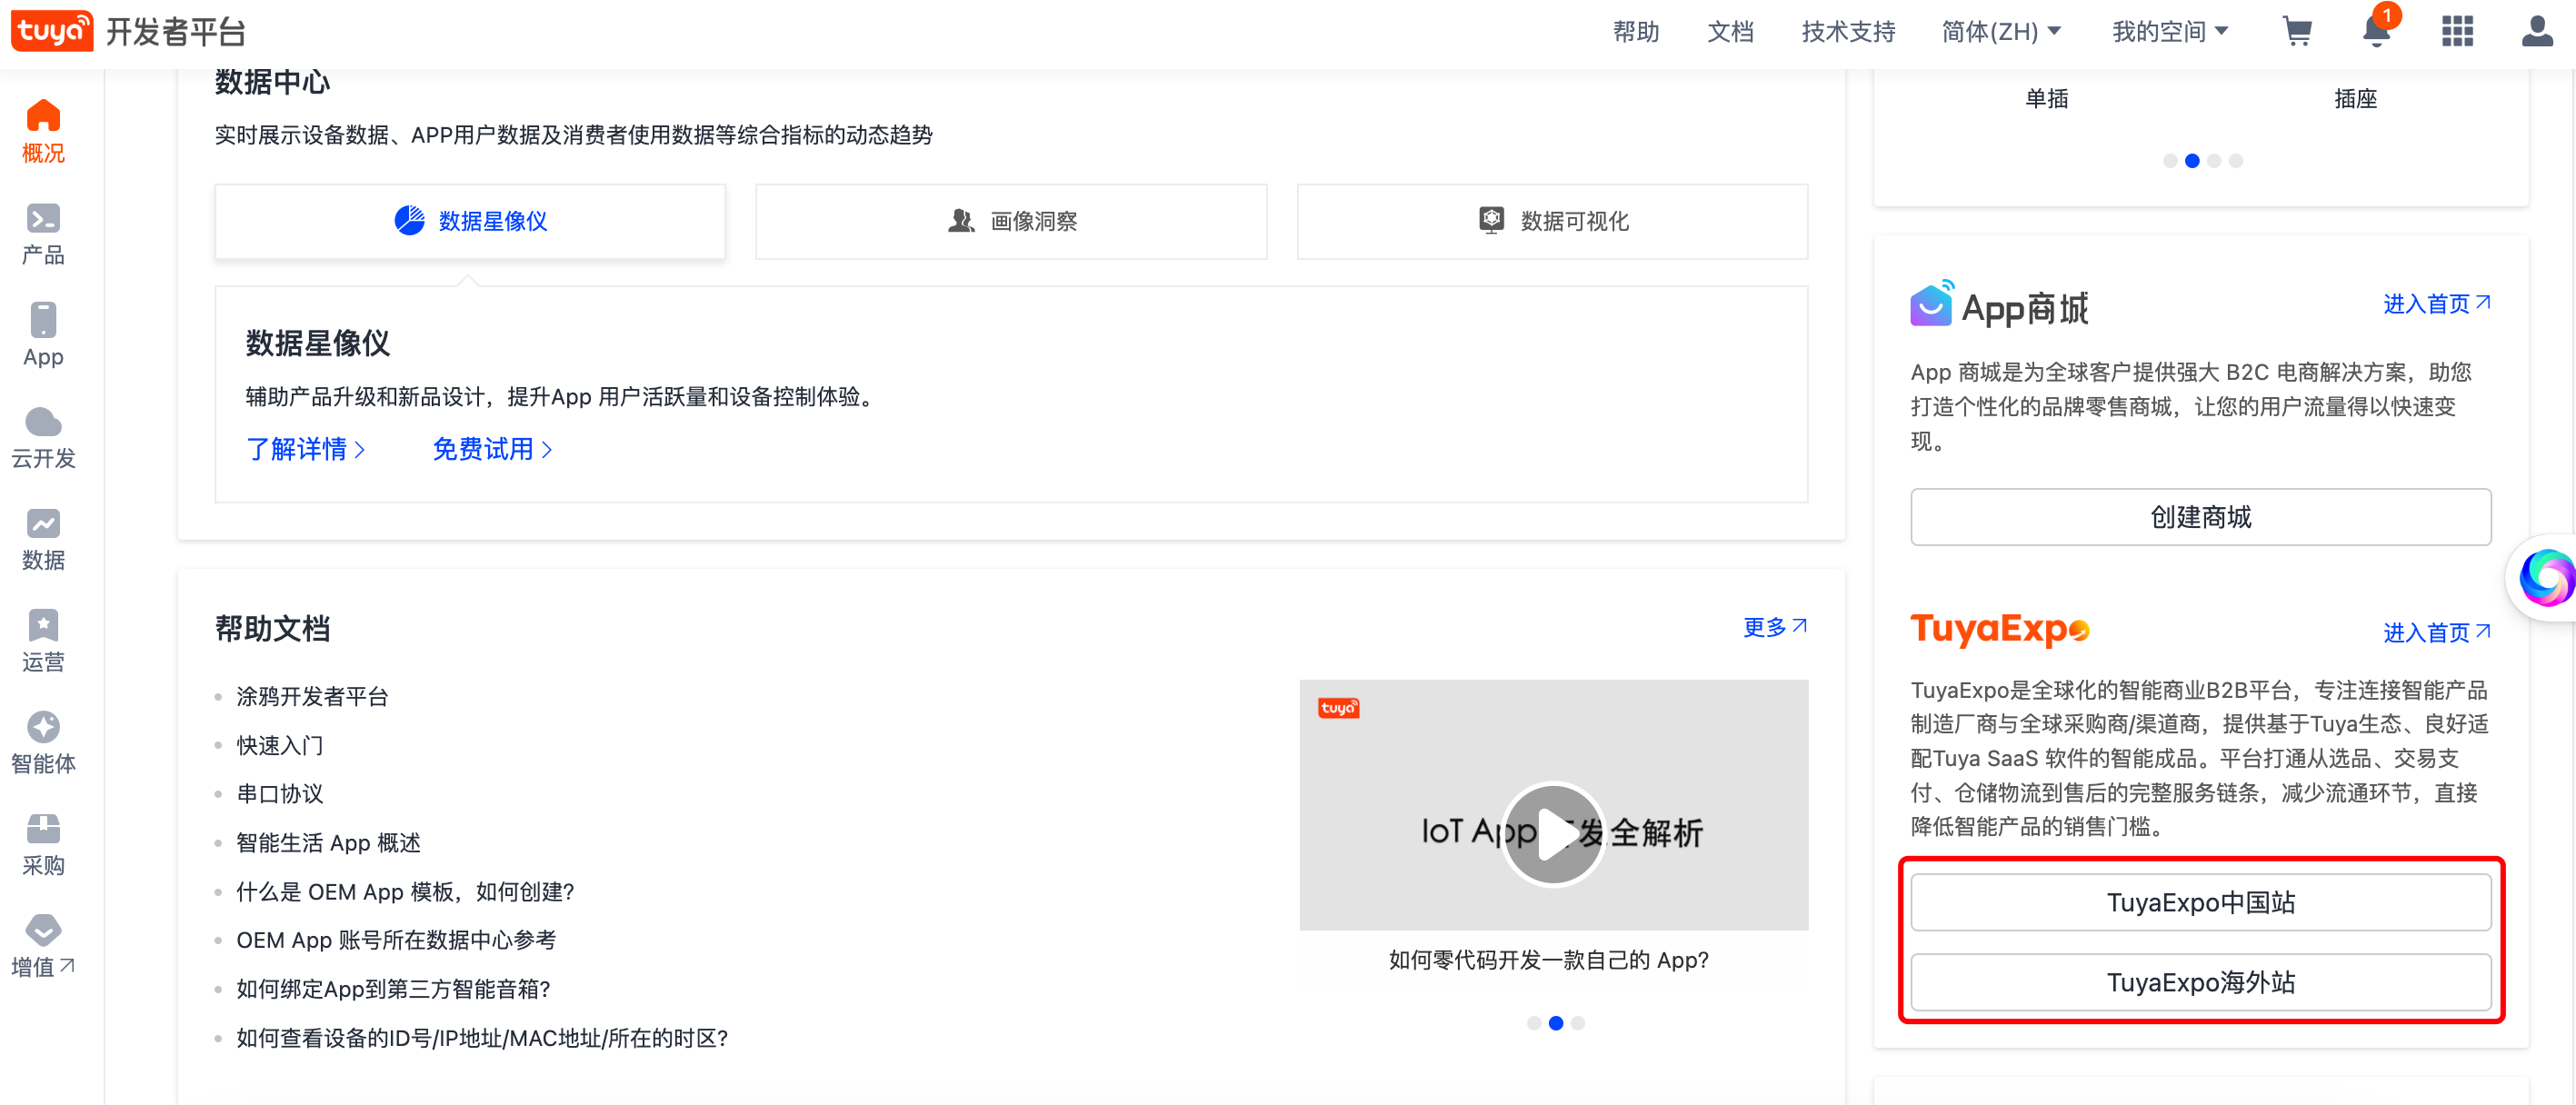
Task: Open 帮助 in the top navigation
Action: [x=1636, y=31]
